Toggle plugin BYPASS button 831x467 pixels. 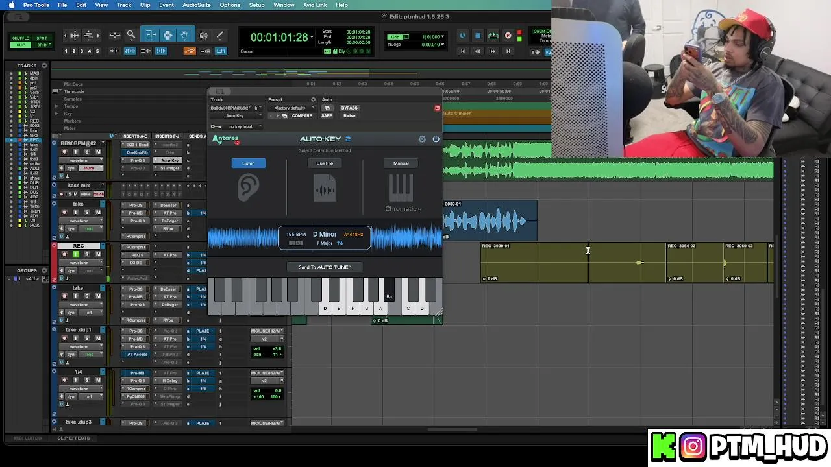349,108
